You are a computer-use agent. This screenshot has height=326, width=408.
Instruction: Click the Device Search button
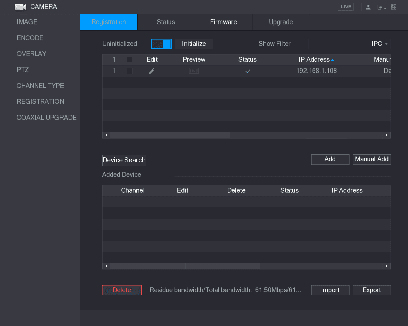[124, 160]
